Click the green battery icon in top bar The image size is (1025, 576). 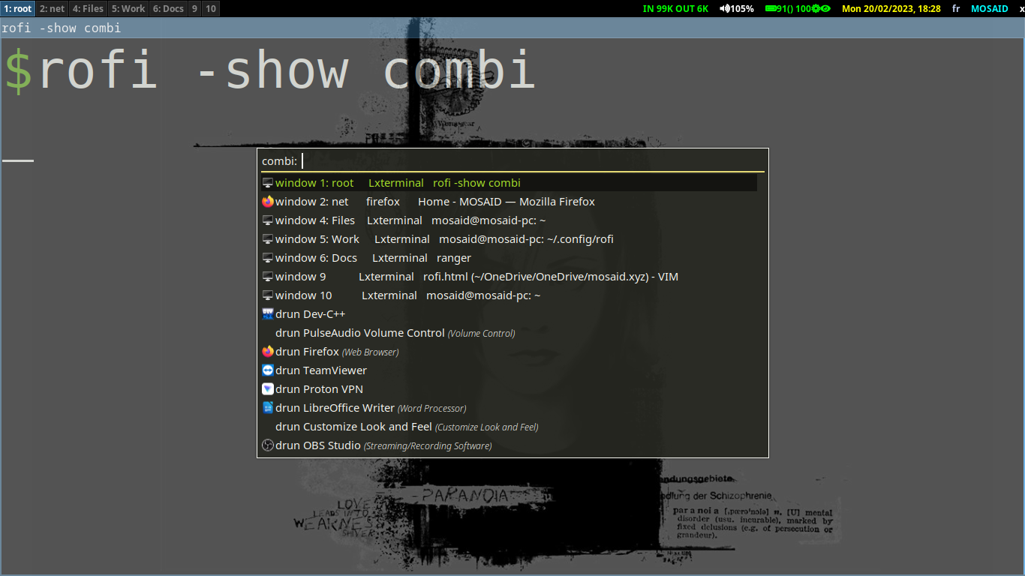(771, 9)
